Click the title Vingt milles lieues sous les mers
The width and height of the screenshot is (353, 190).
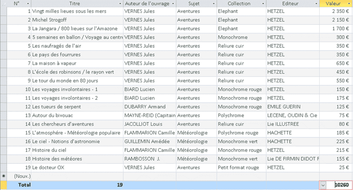point(69,11)
